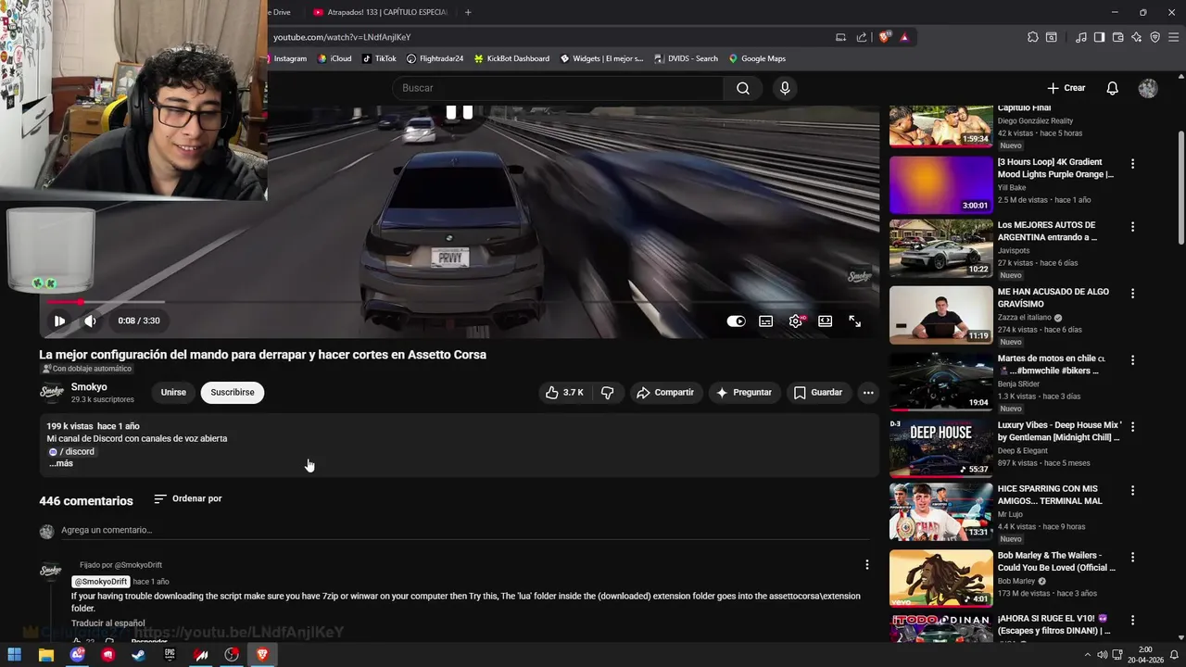Open Brave playlist music note icon

tap(1081, 37)
